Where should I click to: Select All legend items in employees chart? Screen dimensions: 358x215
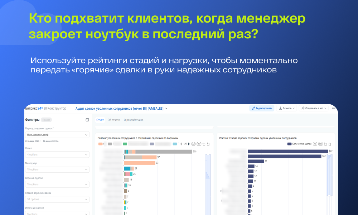point(193,144)
